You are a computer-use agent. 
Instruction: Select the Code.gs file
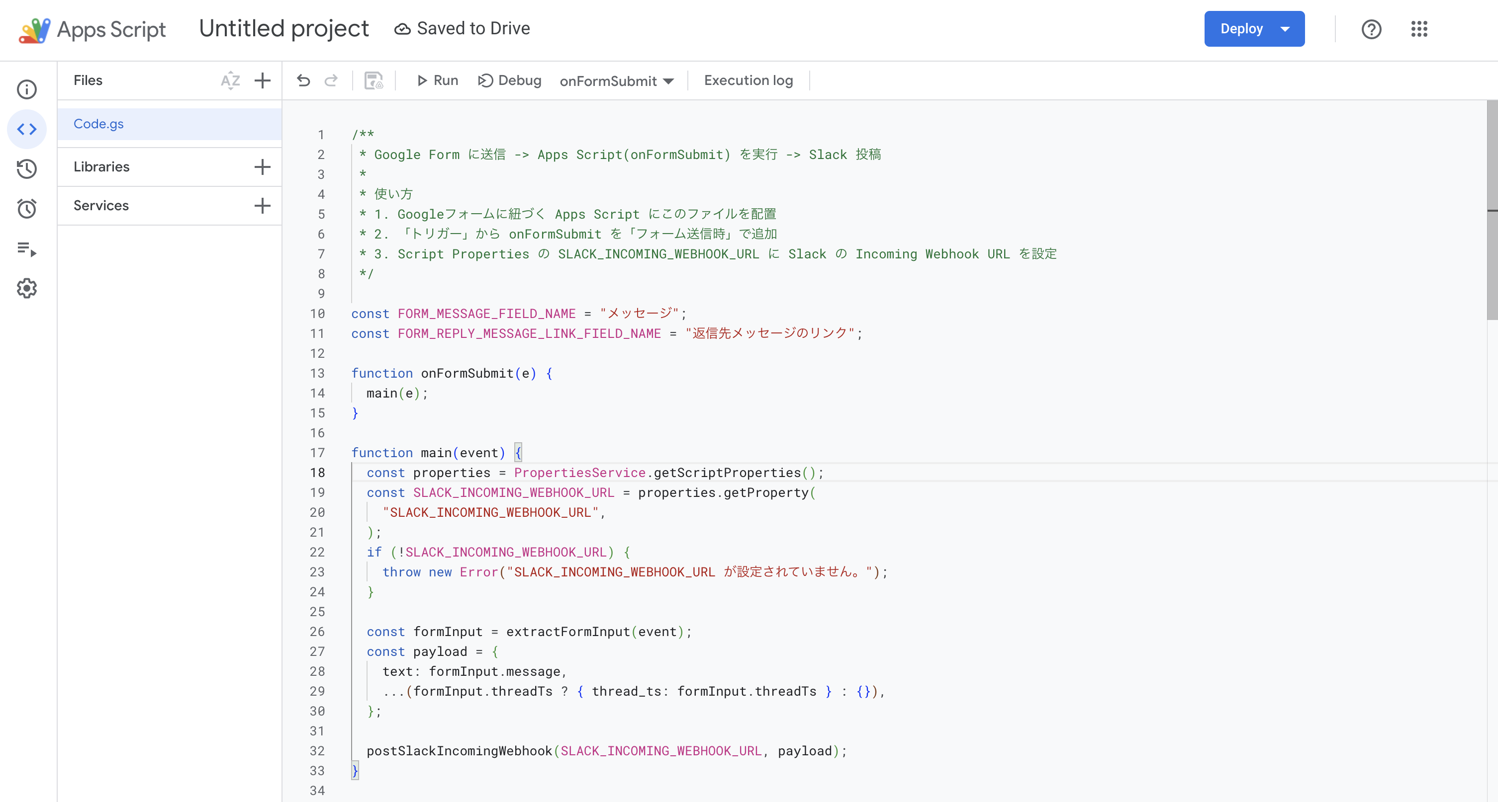click(x=98, y=124)
